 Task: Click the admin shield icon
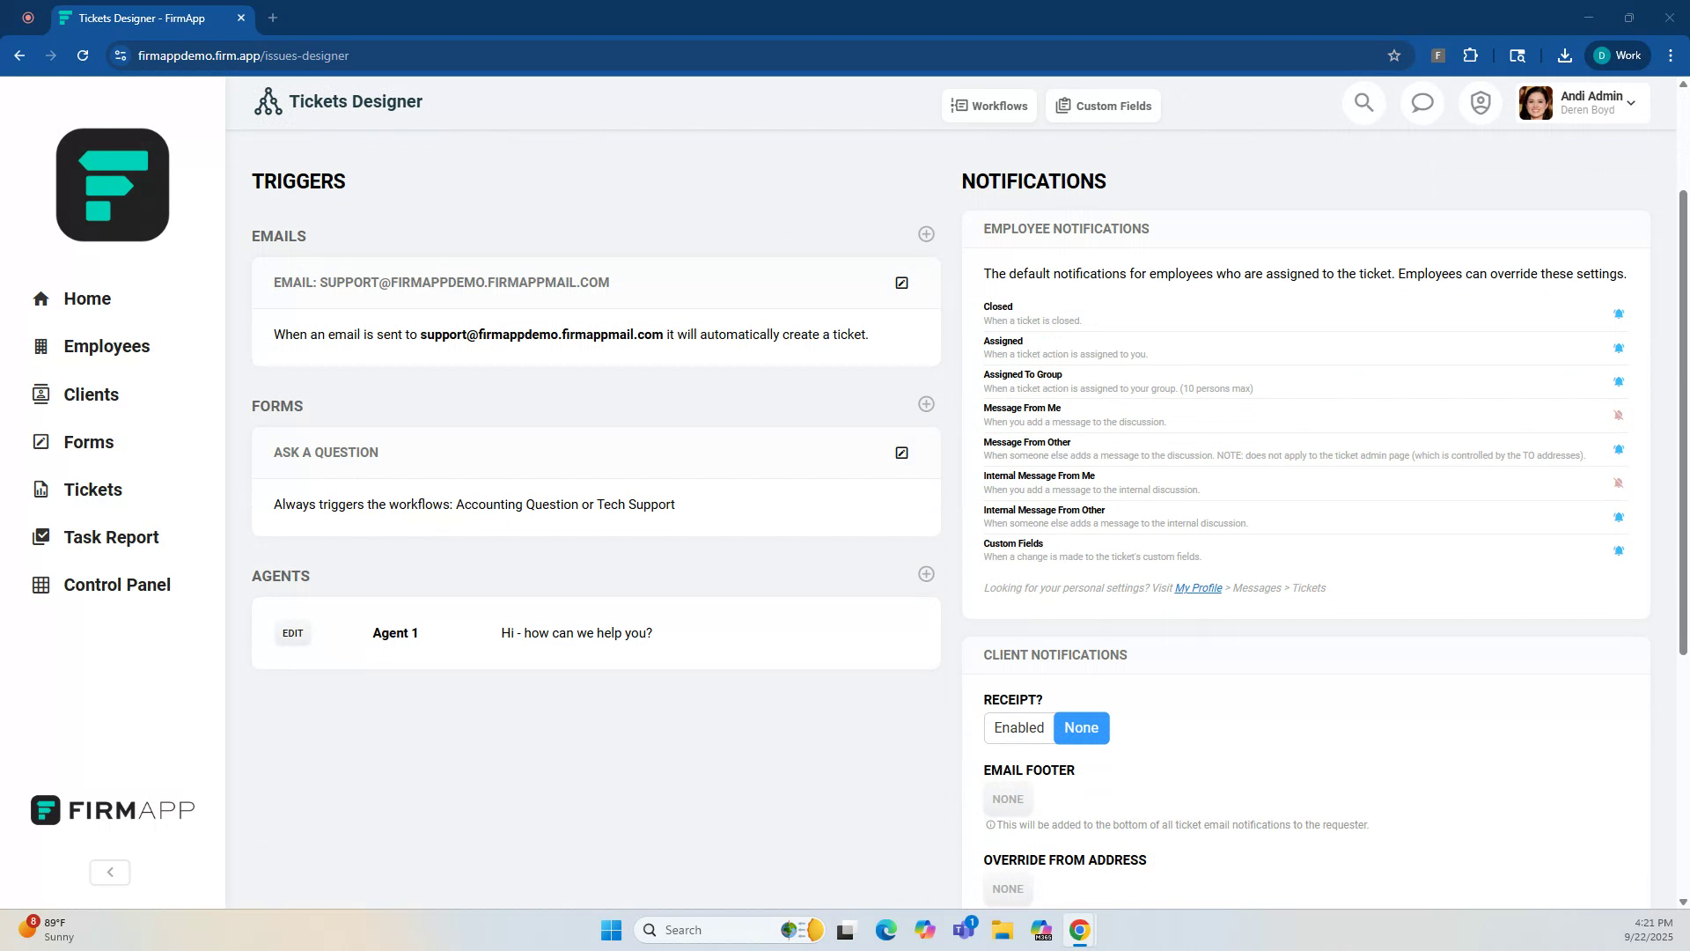click(1480, 102)
